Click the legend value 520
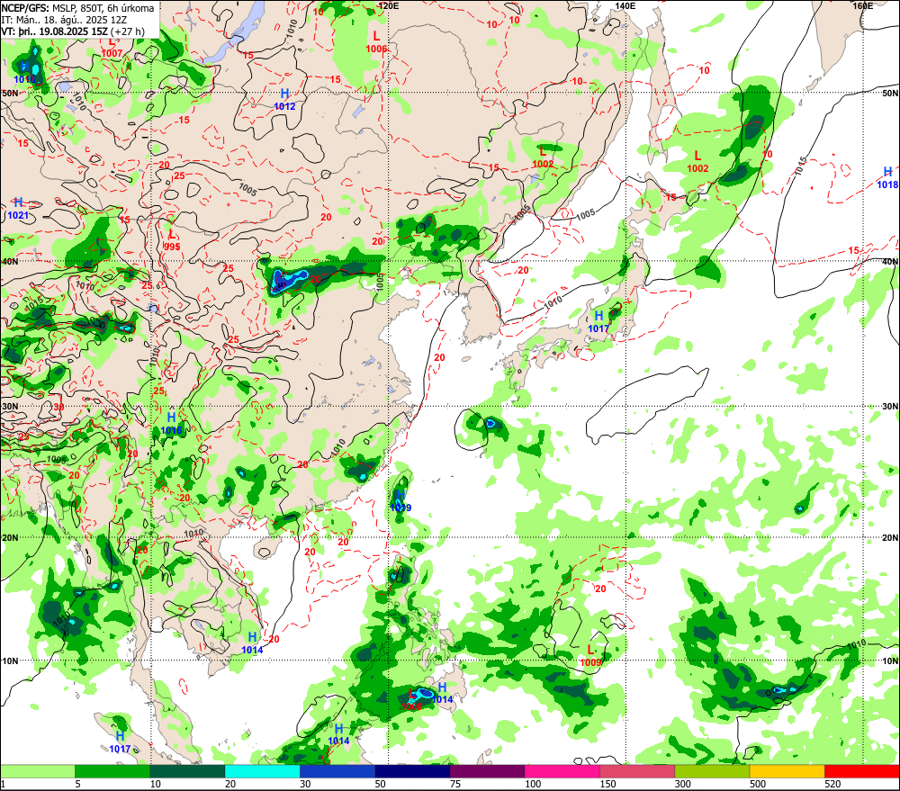 [x=832, y=784]
